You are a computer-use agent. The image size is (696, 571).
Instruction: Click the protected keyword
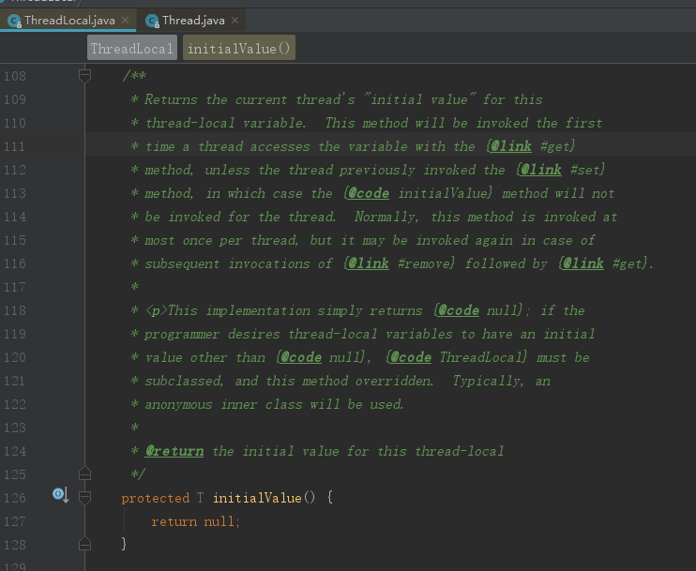156,498
